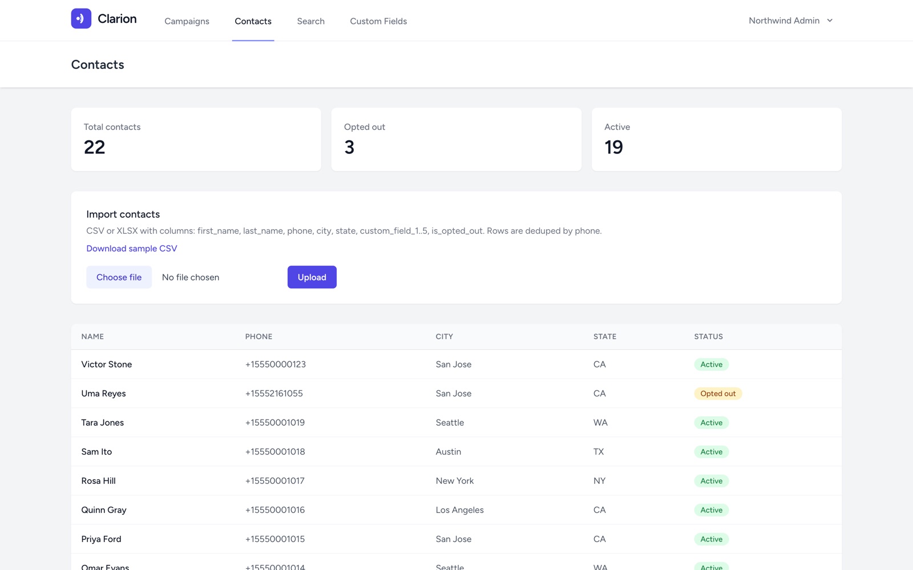
Task: Click the Los Angeles city cell
Action: pos(459,510)
